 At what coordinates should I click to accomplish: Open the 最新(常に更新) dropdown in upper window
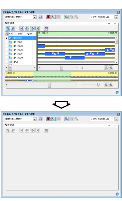point(35,17)
